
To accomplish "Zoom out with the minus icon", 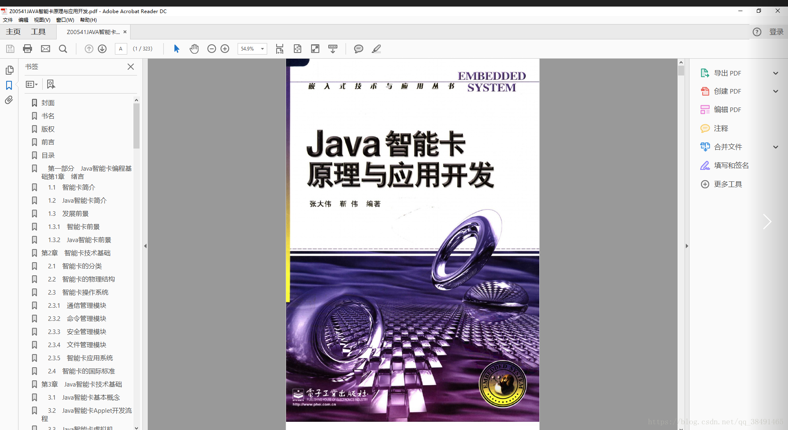I will pyautogui.click(x=212, y=49).
